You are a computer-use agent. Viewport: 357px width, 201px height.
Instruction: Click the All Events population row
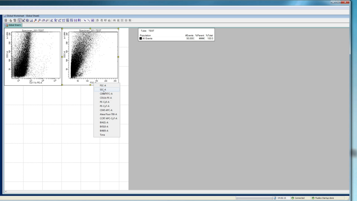coord(176,39)
